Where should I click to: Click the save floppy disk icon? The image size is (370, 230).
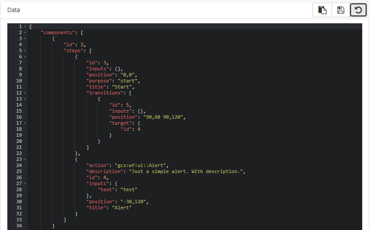(x=340, y=10)
